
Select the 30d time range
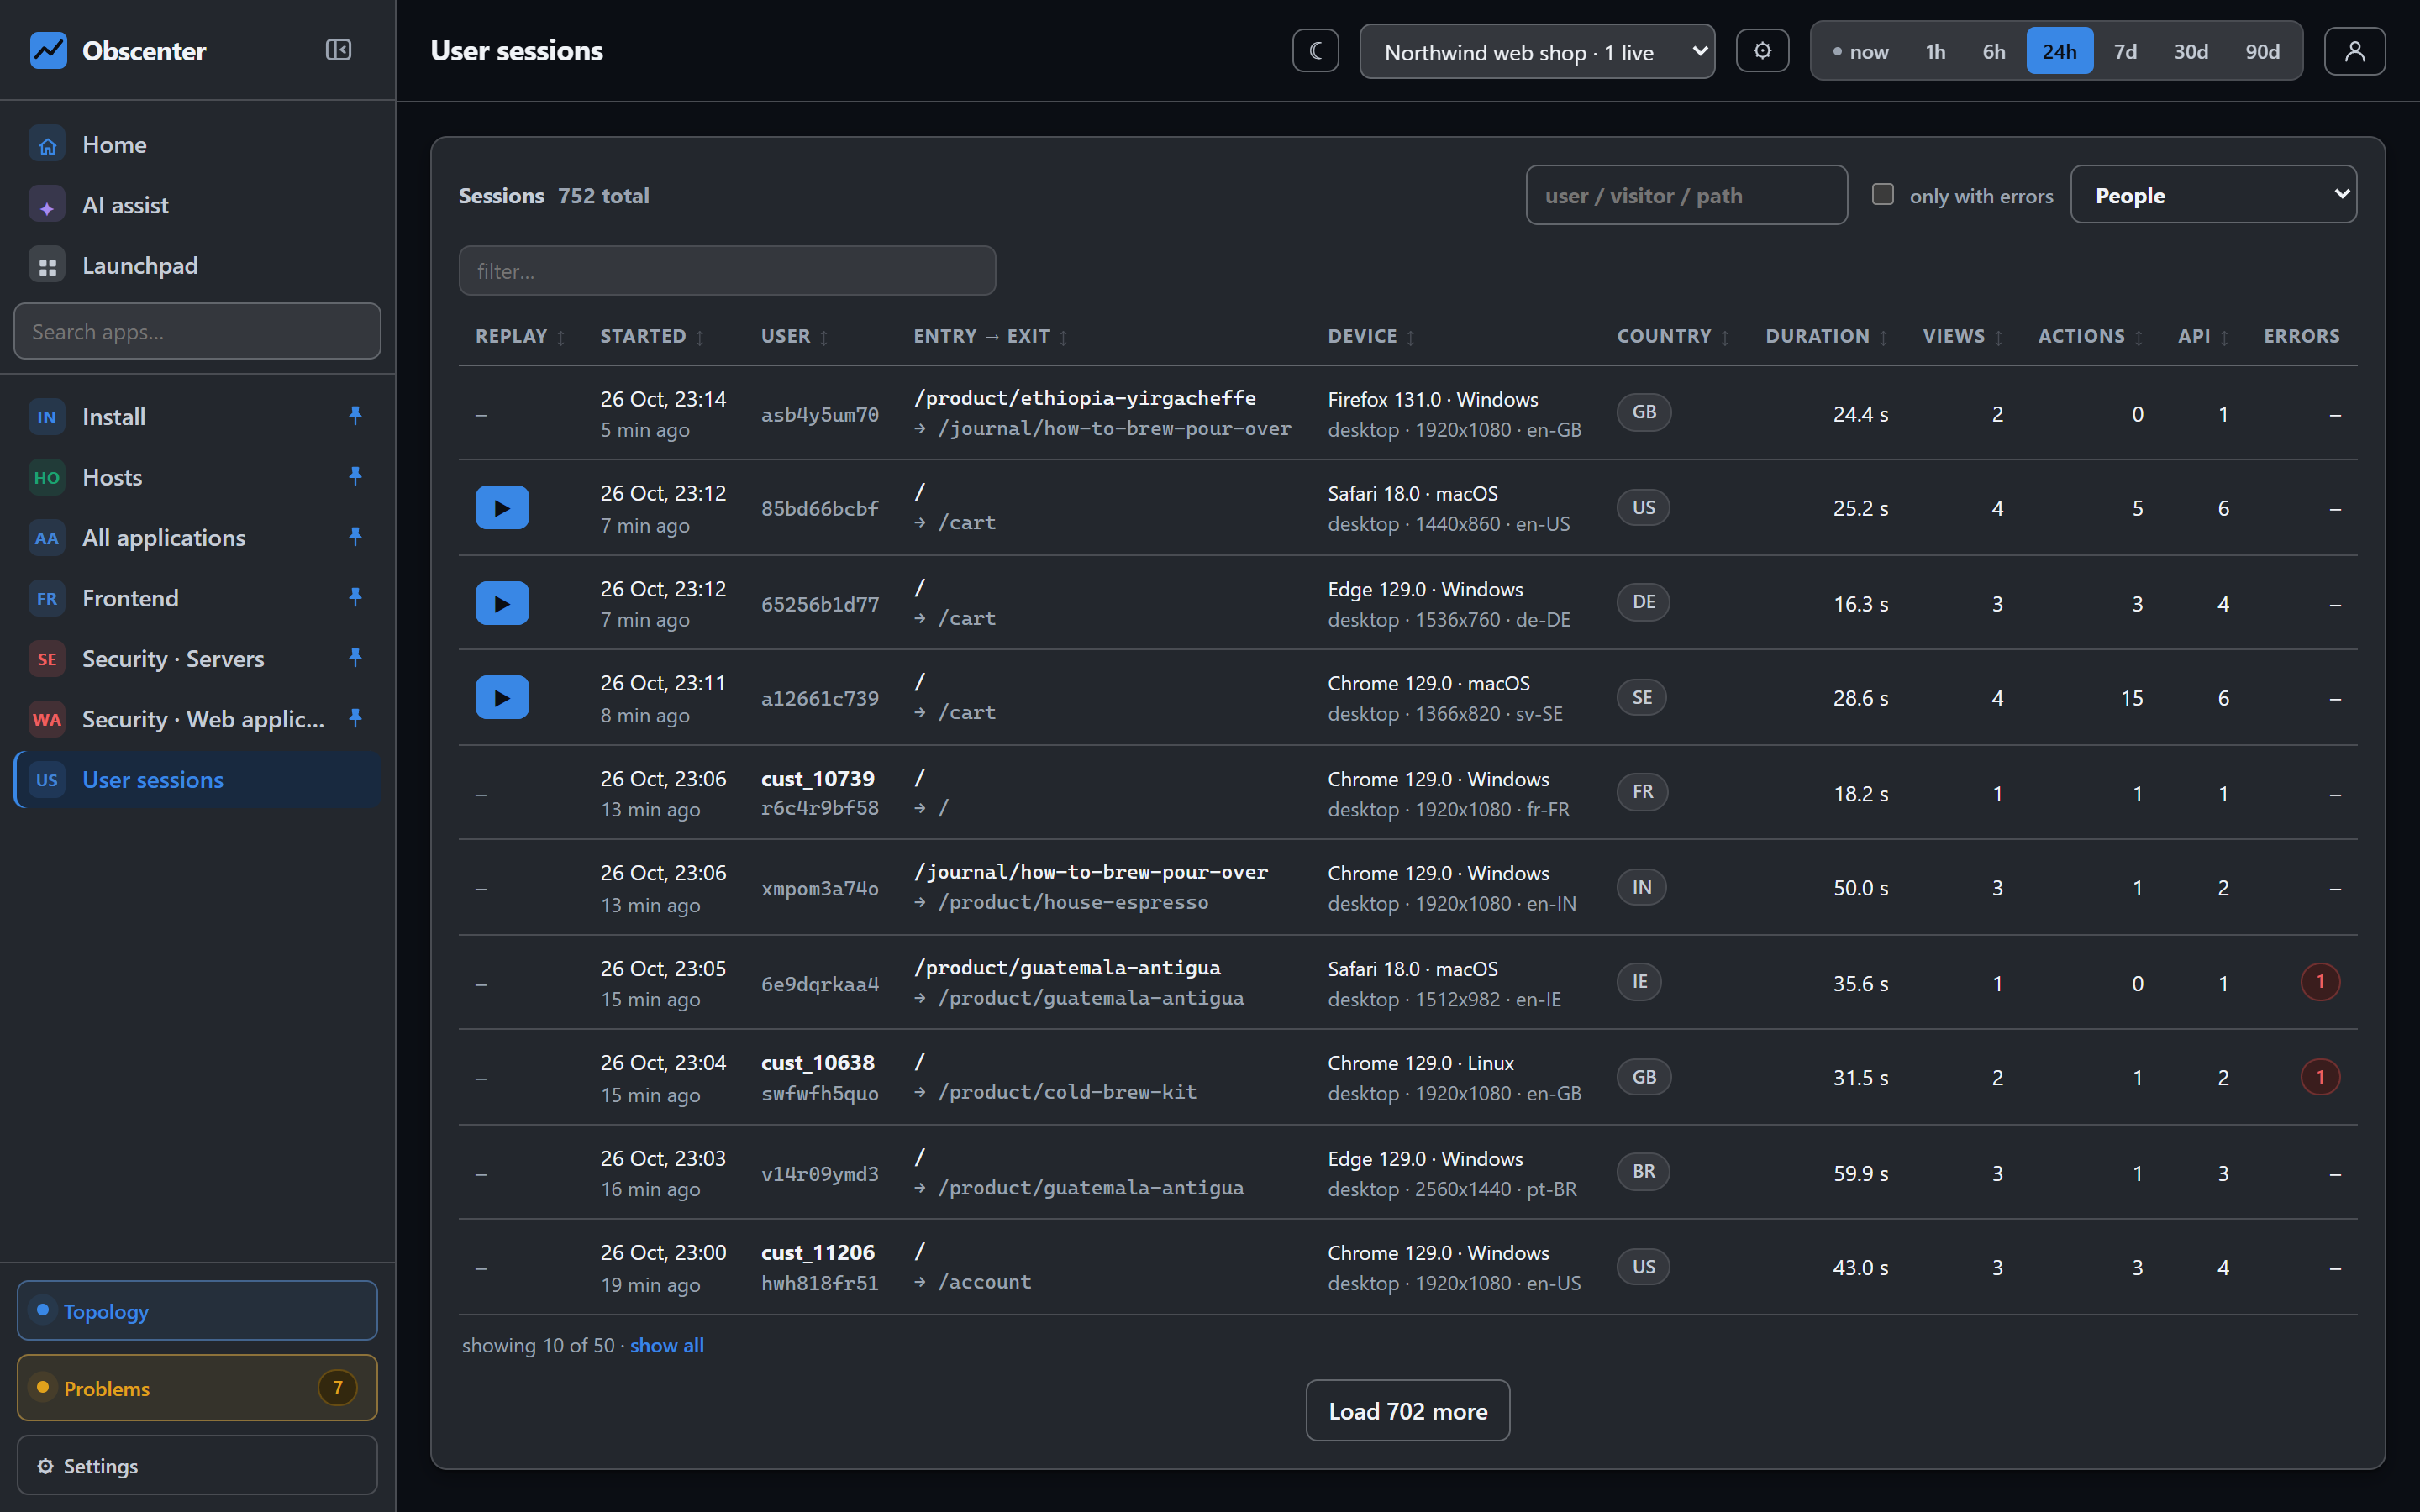(2191, 51)
